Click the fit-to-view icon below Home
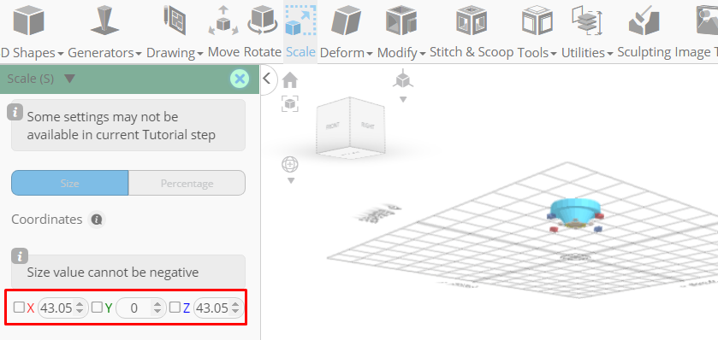 (290, 103)
